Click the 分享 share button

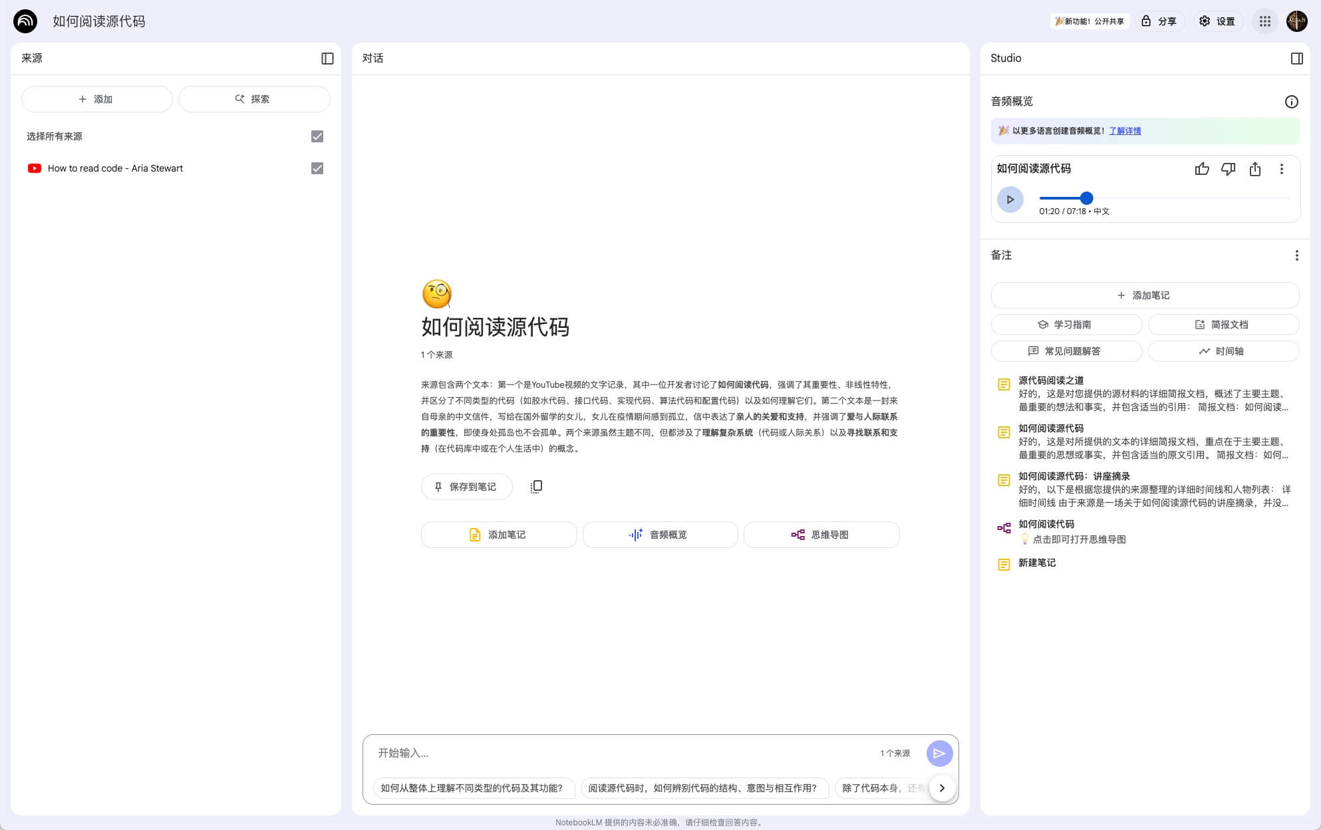pyautogui.click(x=1159, y=21)
